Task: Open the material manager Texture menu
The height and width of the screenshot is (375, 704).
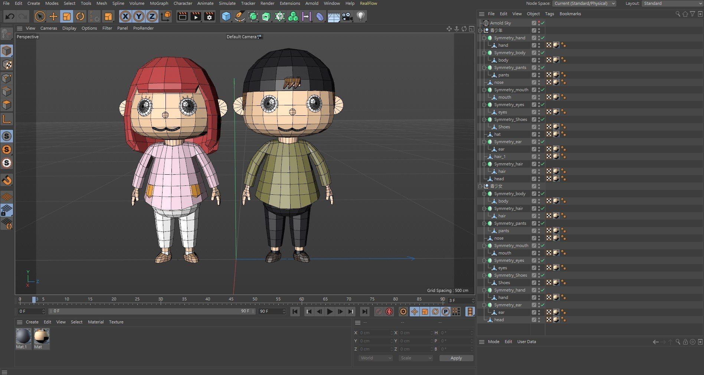Action: [x=116, y=322]
